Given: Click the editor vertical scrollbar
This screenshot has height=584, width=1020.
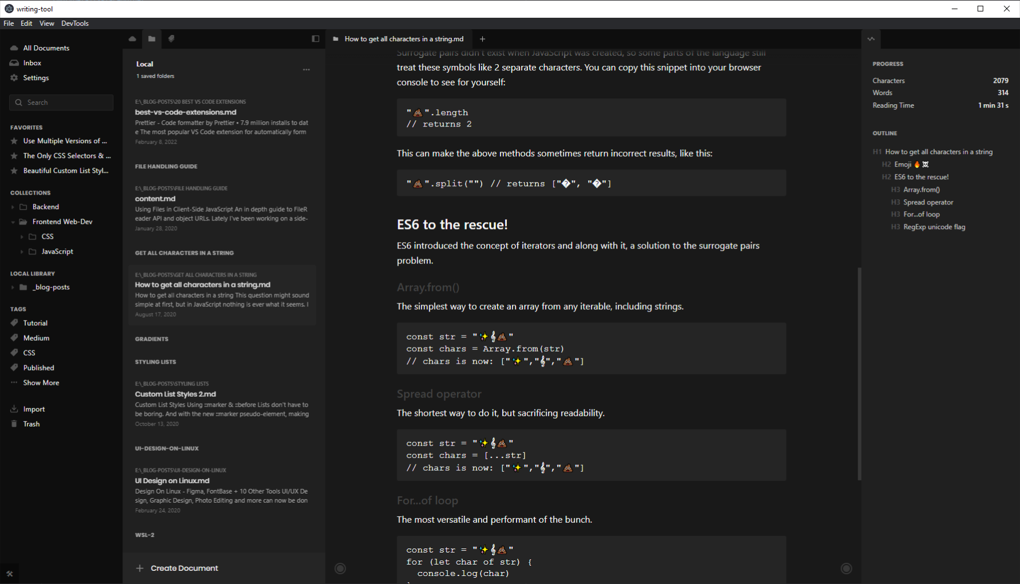Looking at the screenshot, I should 859,372.
